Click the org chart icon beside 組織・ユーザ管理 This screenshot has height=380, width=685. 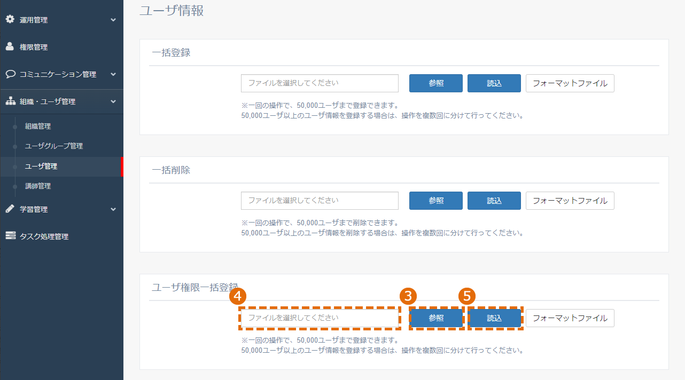tap(10, 101)
